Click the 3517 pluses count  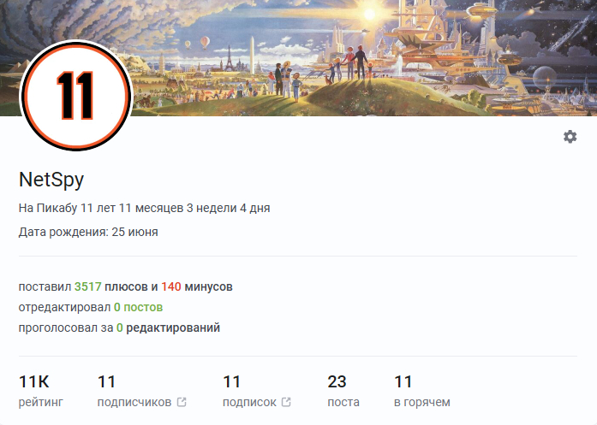tap(88, 286)
